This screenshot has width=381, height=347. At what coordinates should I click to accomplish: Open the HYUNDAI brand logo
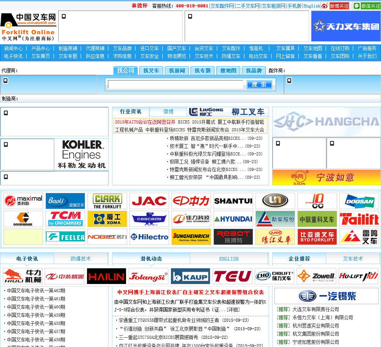coord(233,219)
